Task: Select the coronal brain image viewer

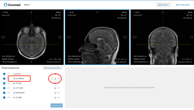Action: tap(162, 37)
